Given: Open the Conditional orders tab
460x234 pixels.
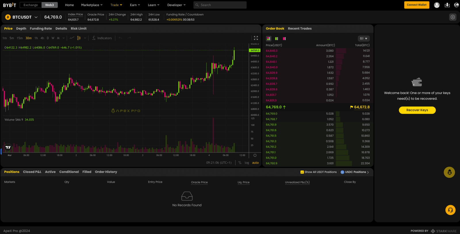Looking at the screenshot, I should tap(69, 172).
